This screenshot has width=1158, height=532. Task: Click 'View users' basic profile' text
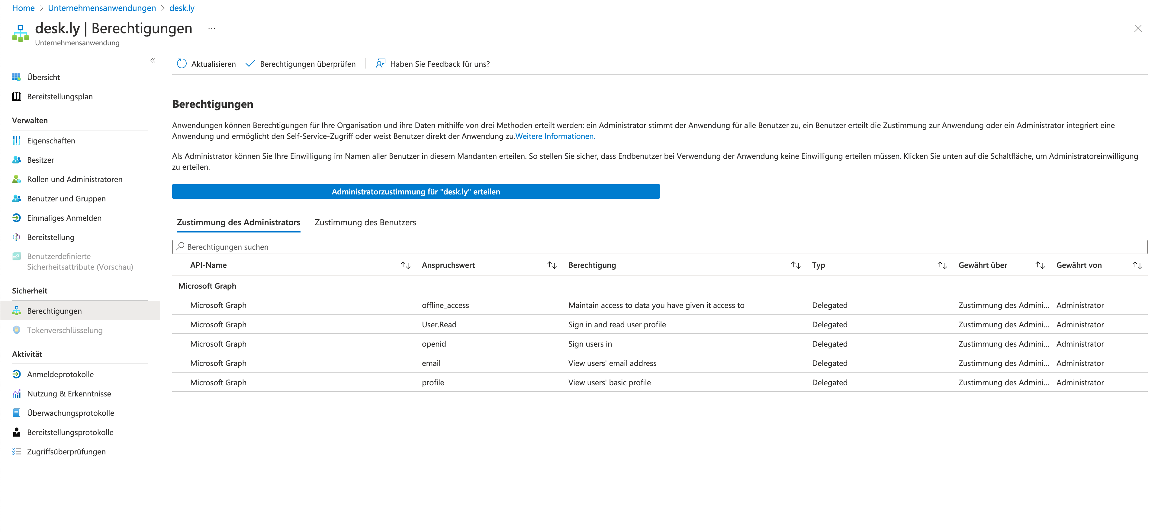coord(610,382)
